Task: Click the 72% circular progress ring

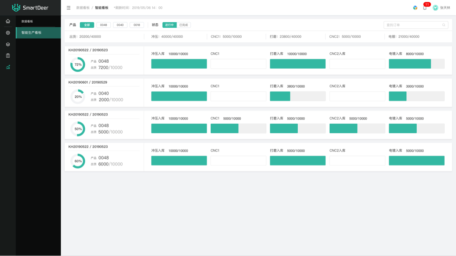Action: coord(78,65)
